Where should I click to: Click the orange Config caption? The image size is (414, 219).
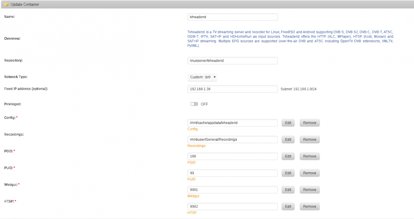tap(193, 129)
